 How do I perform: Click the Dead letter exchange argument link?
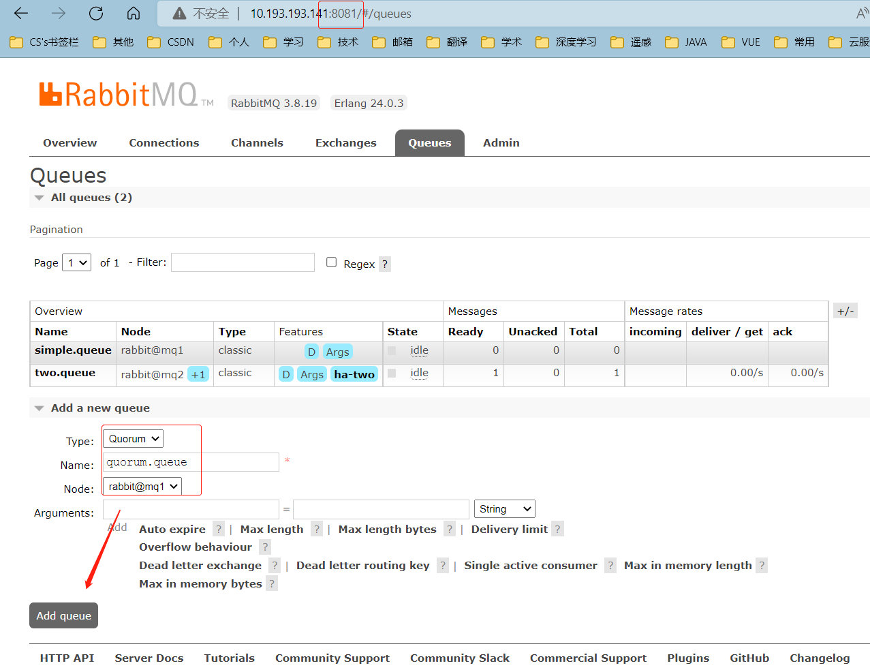click(x=200, y=565)
